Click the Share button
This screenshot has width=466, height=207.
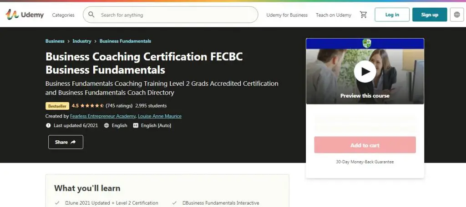pos(66,142)
